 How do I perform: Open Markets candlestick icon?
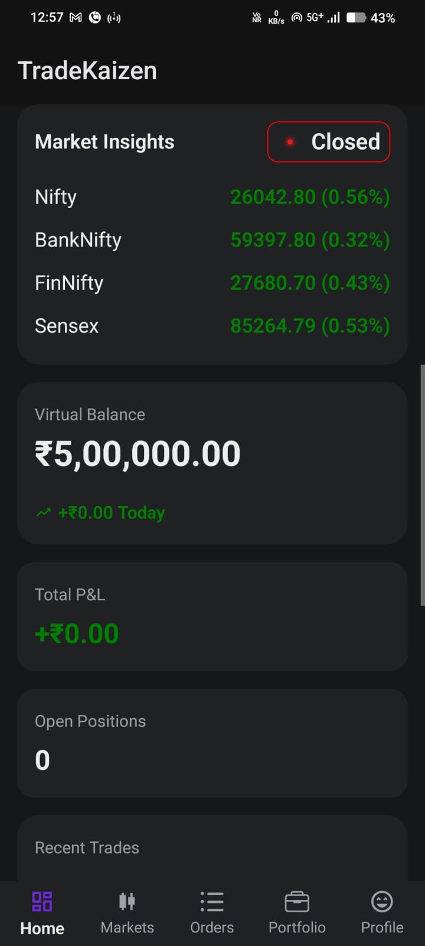[127, 902]
